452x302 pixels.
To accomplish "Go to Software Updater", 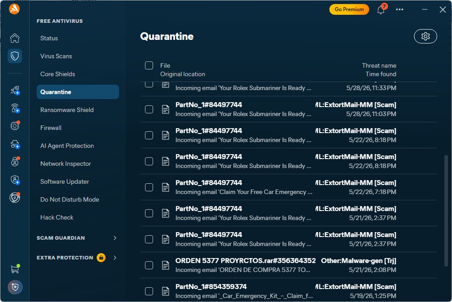I will click(x=78, y=181).
